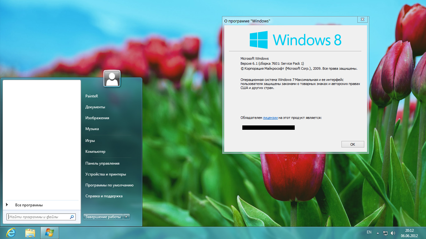Click the Start button with Windows flag
This screenshot has height=239, width=426.
pos(49,232)
